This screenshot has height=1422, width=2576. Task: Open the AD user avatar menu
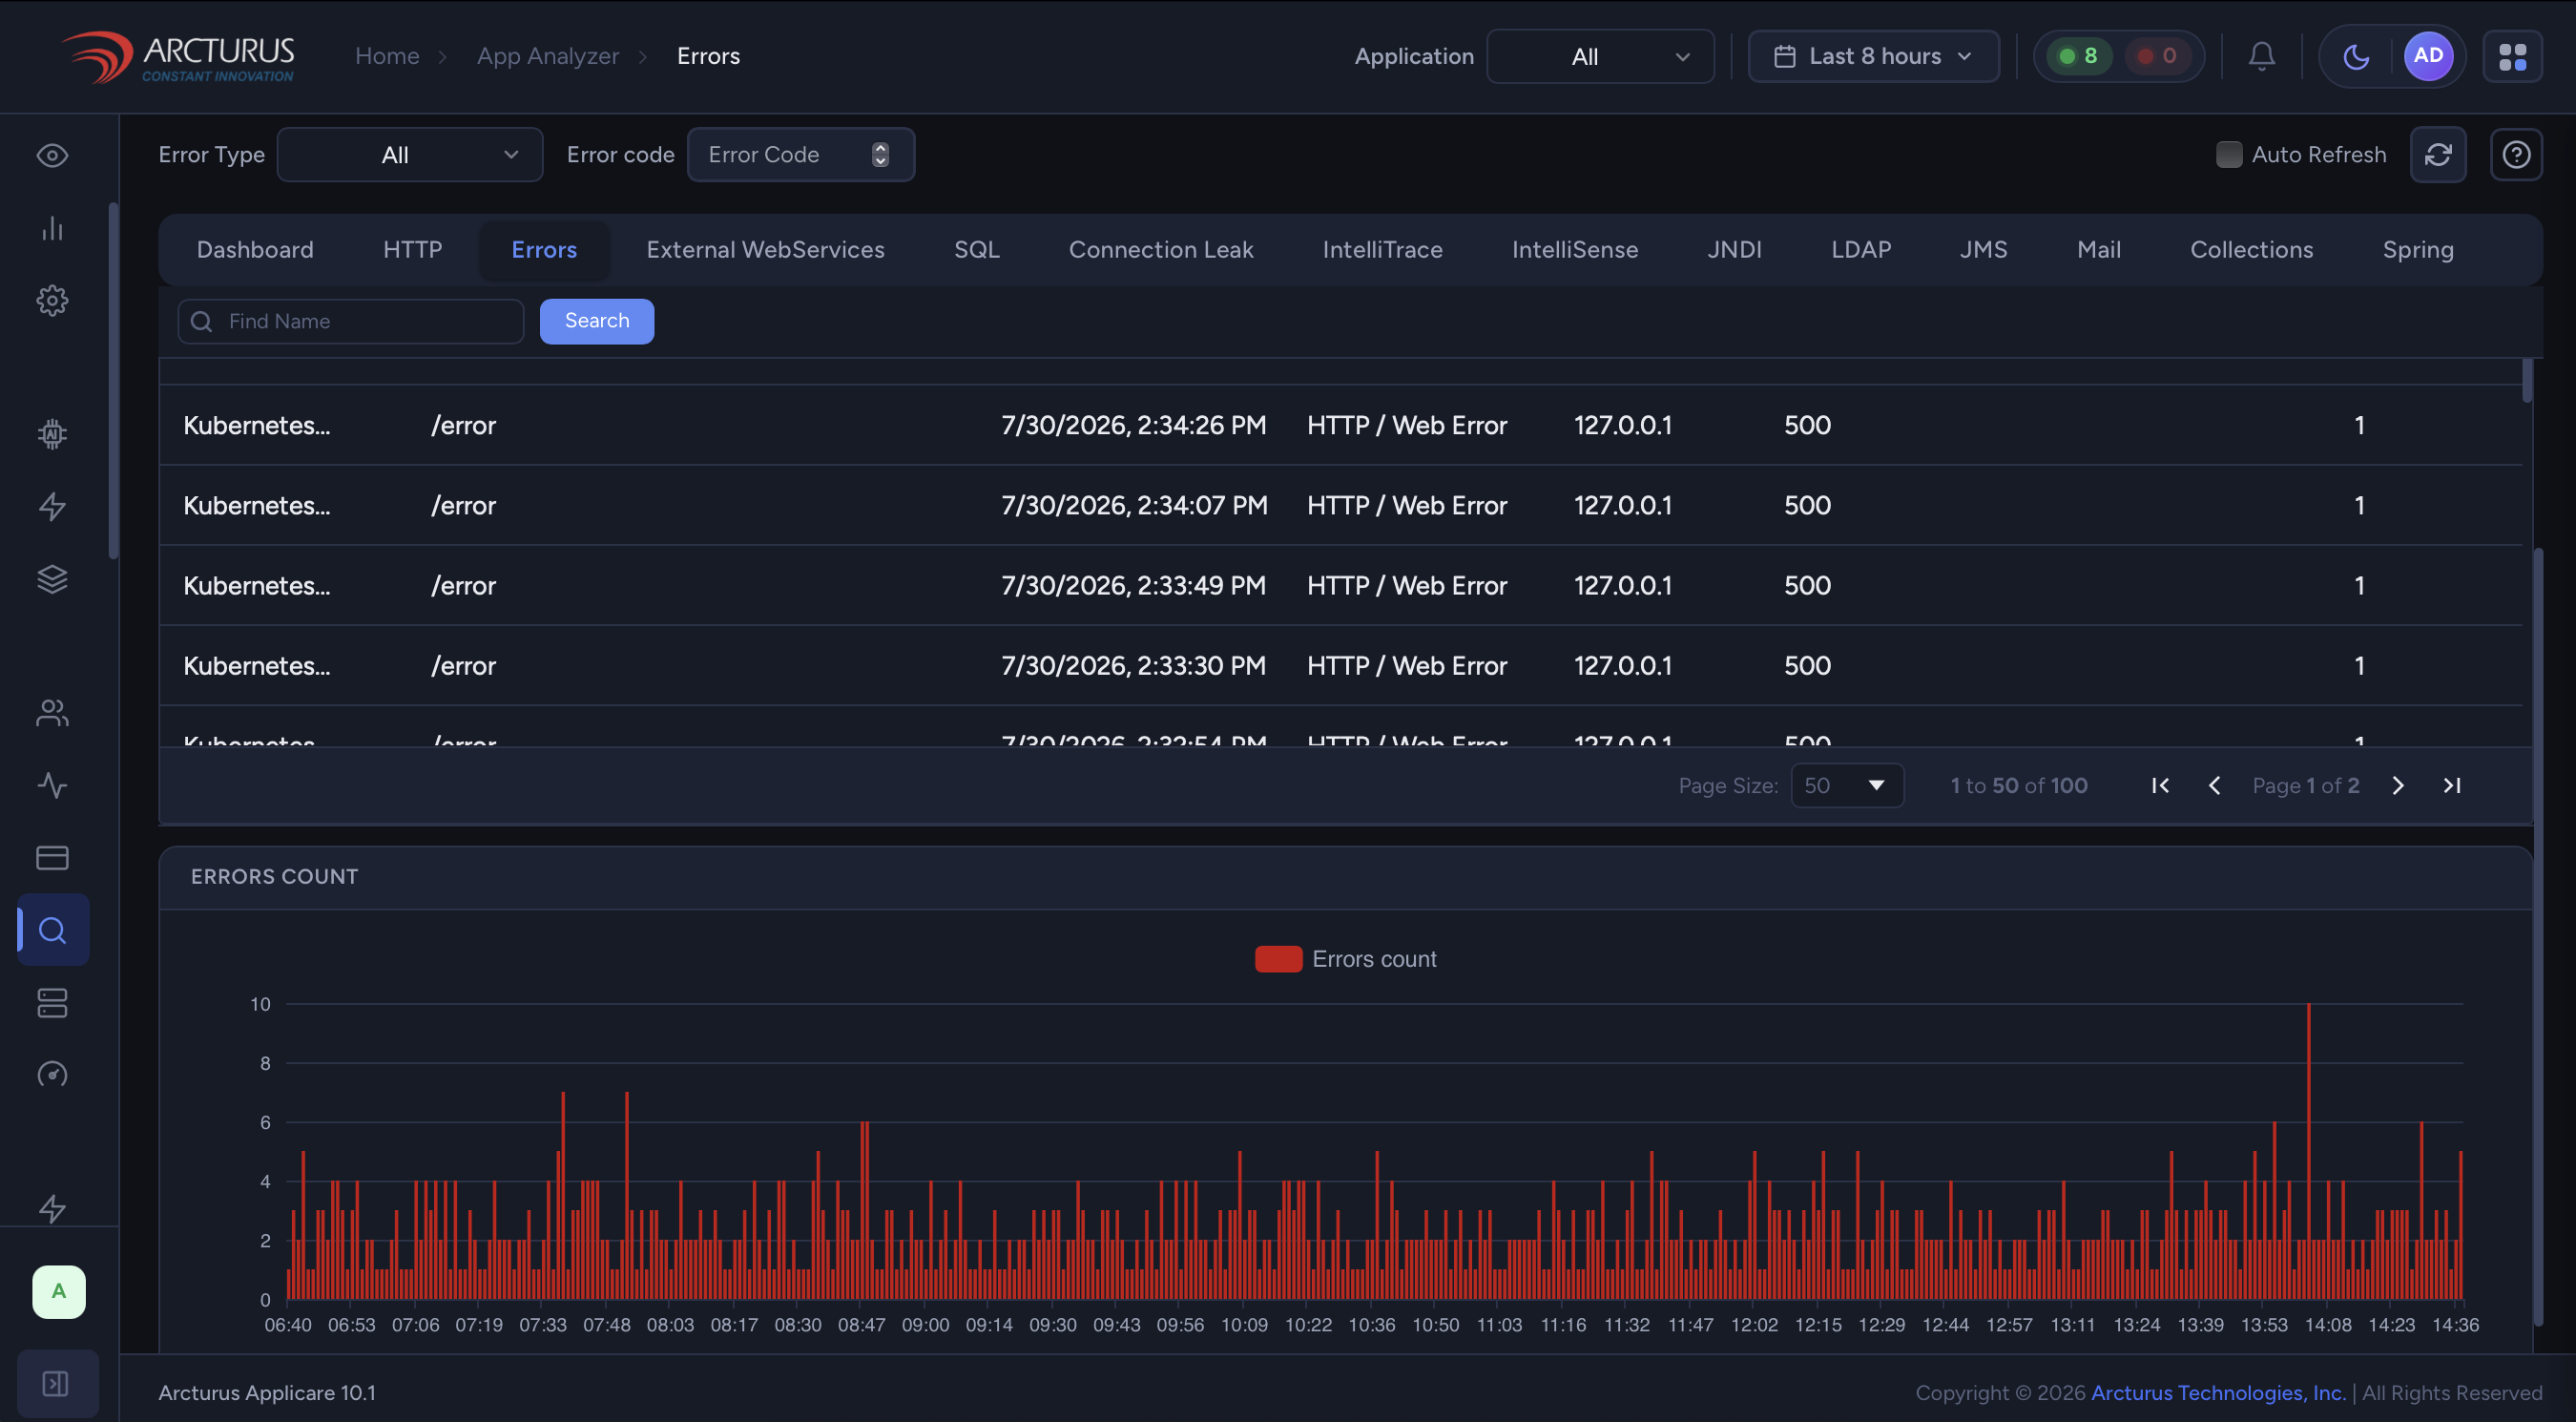(2428, 56)
